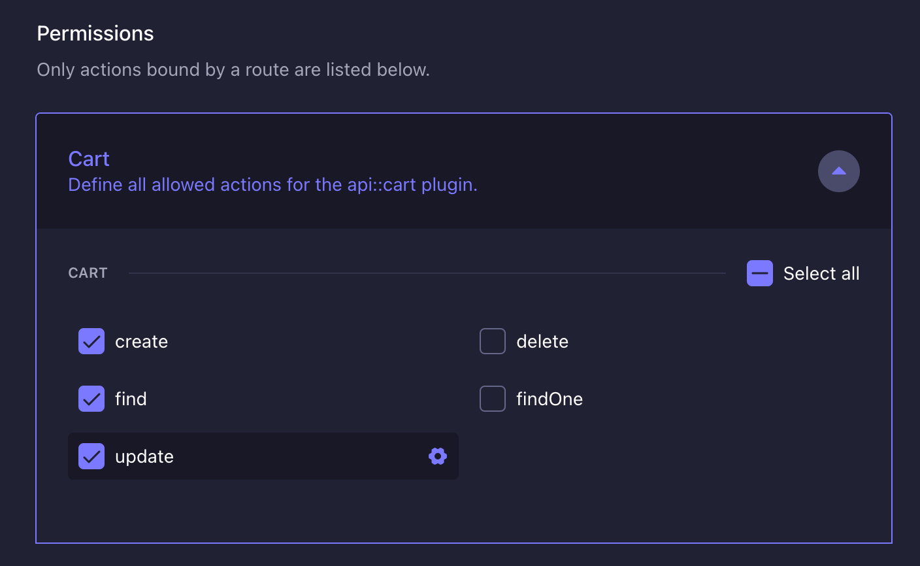
Task: Click empty area of highlighted update row
Action: tap(301, 456)
